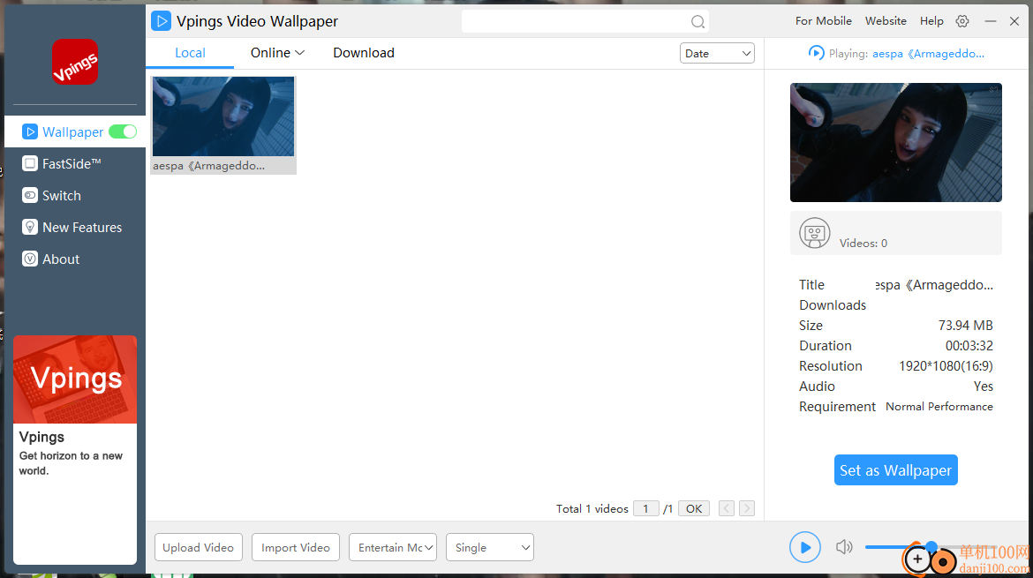
Task: Switch to the Local tab
Action: point(190,53)
